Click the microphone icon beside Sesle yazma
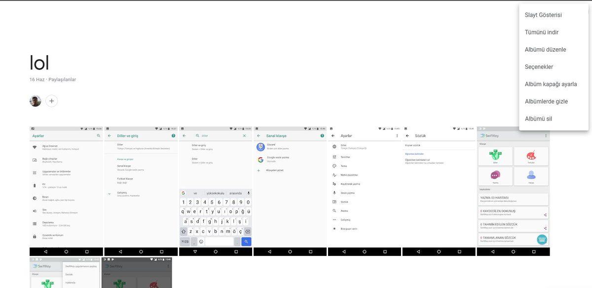Screen dimensions: 592x288 334,193
